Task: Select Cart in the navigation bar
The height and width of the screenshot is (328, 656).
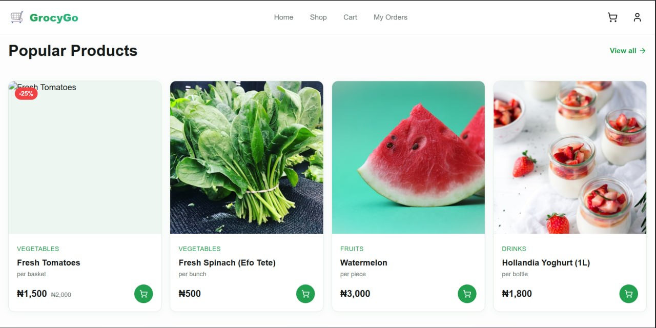Action: [x=350, y=17]
